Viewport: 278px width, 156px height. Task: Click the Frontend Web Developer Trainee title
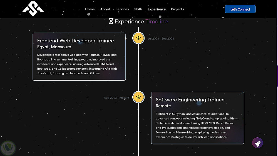point(76,41)
